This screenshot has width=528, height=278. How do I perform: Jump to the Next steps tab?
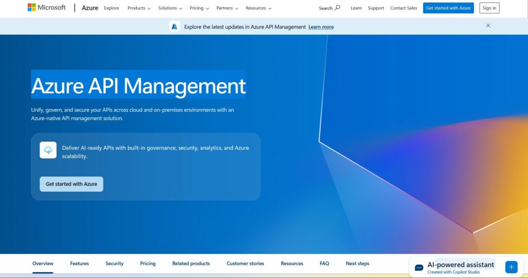pos(357,264)
